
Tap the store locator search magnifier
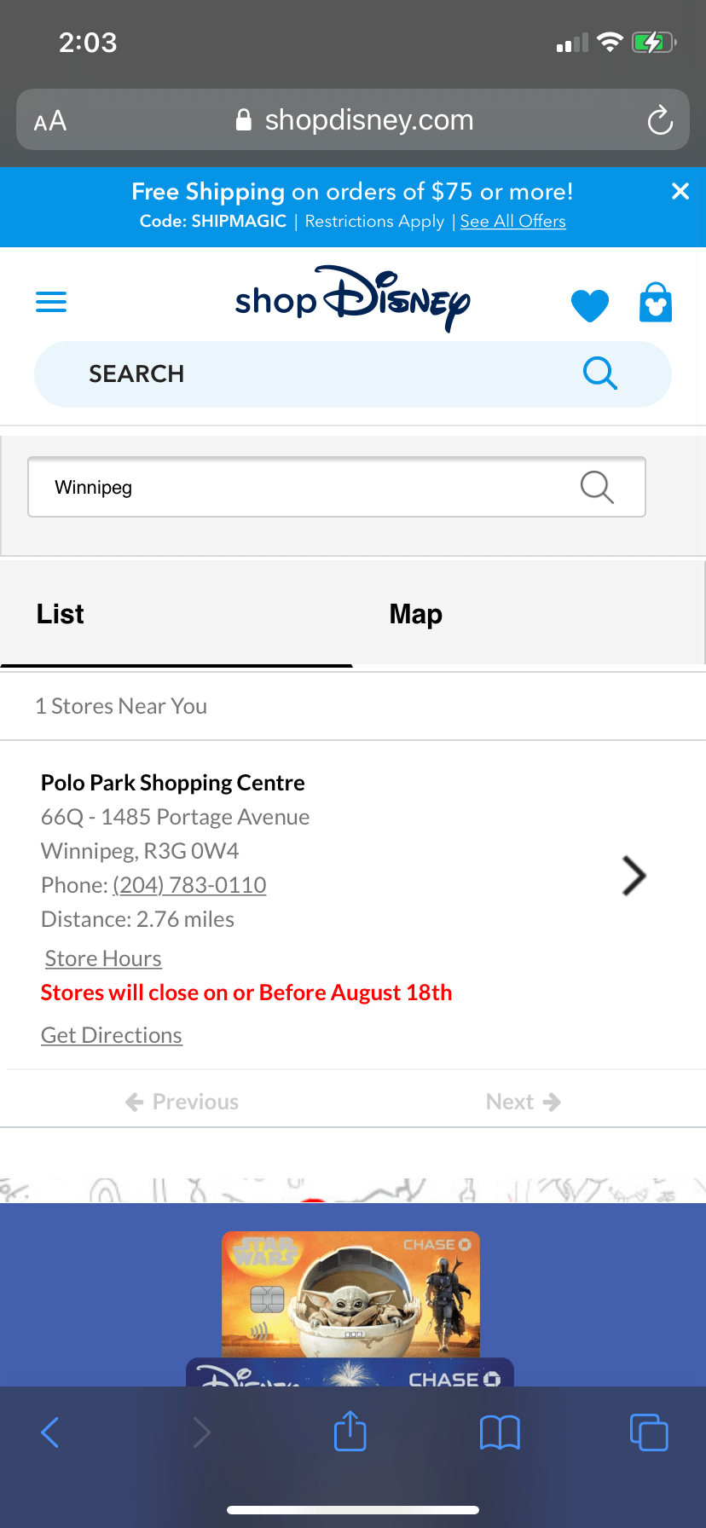pyautogui.click(x=596, y=487)
